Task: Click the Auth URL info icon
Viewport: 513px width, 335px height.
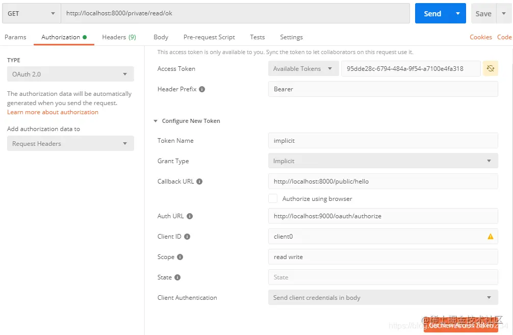Action: tap(189, 216)
